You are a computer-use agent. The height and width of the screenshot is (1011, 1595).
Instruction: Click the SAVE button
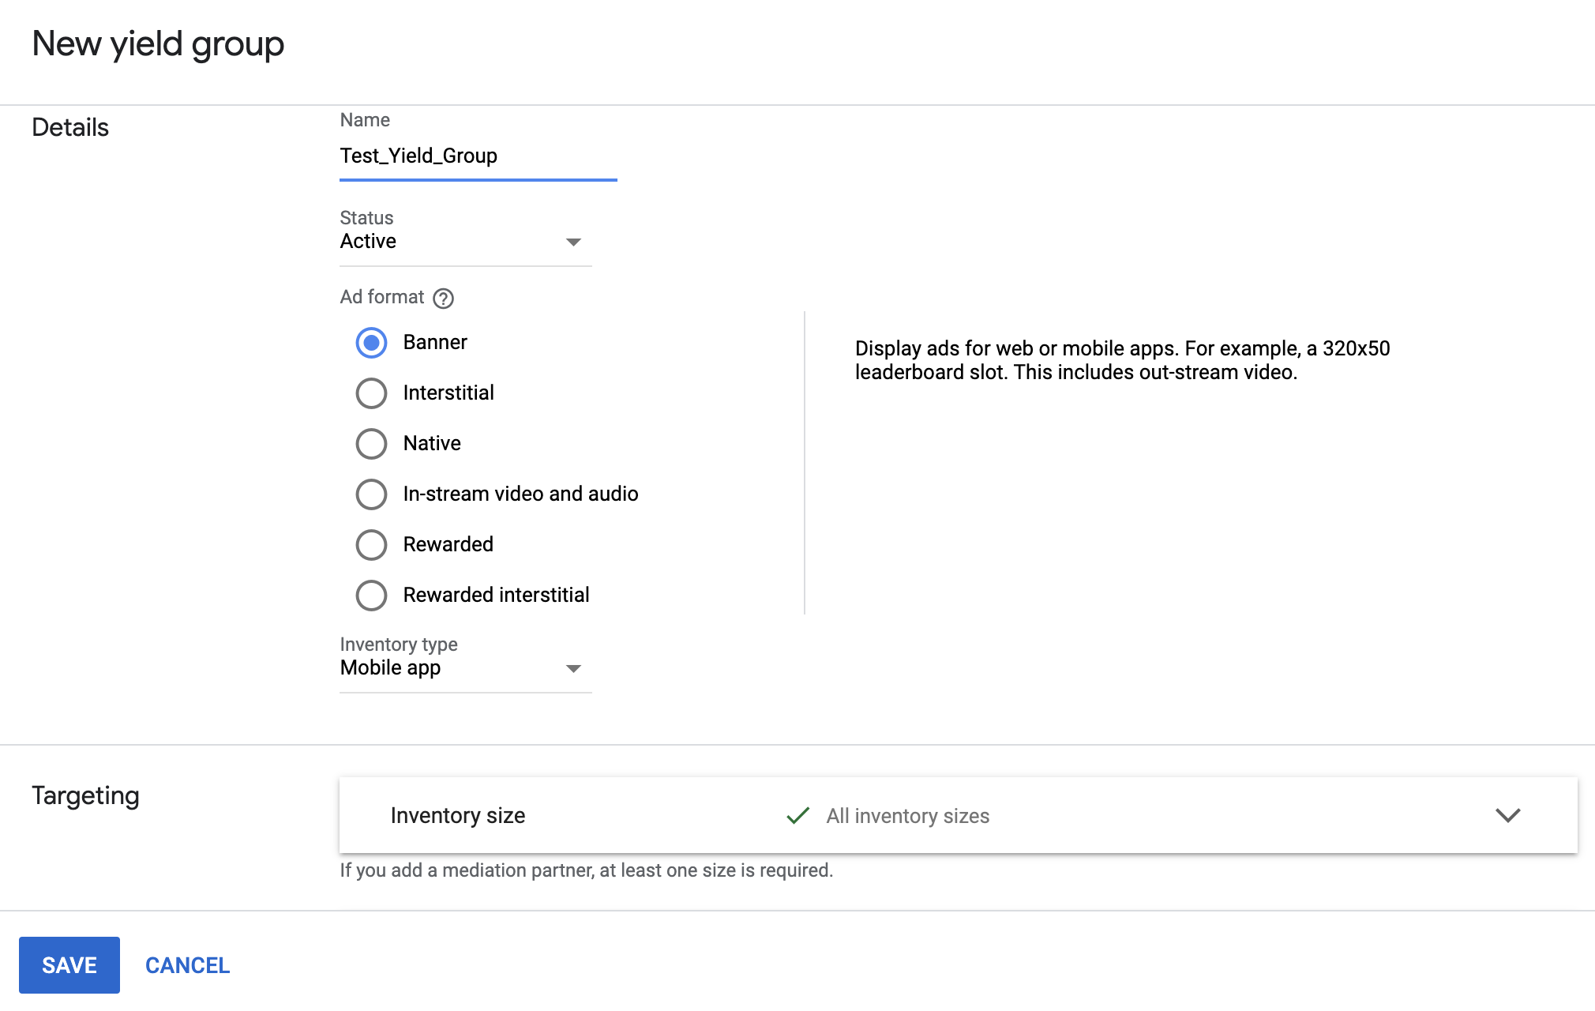(x=69, y=964)
